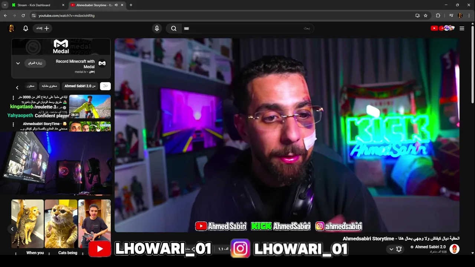Expand the Medal ad chevron
The height and width of the screenshot is (267, 475).
pyautogui.click(x=18, y=63)
